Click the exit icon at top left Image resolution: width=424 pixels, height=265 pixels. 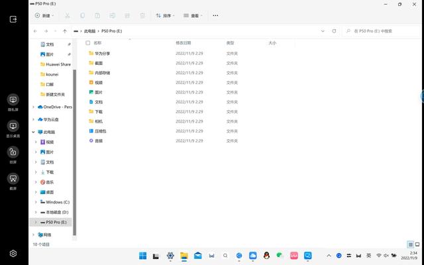13,19
